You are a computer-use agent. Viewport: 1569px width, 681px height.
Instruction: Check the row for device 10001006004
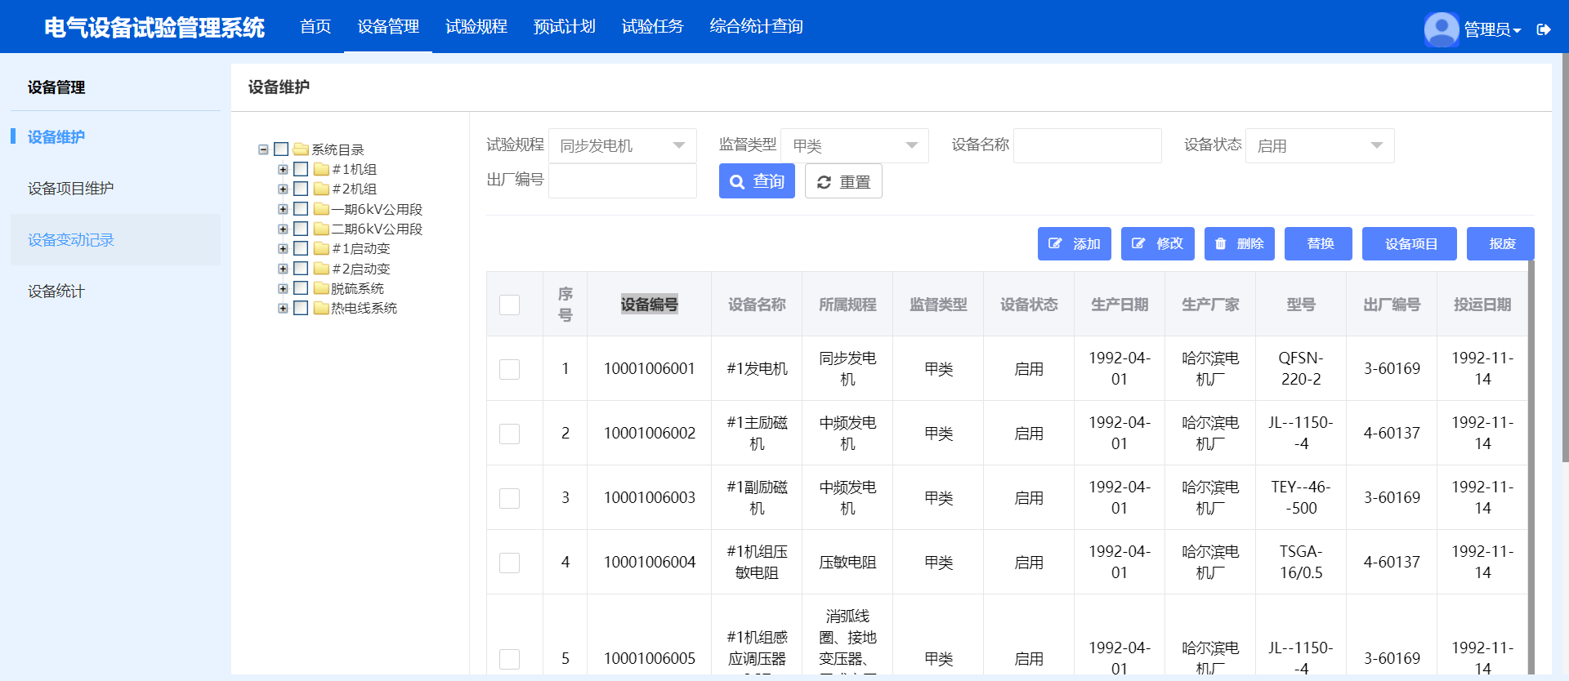[x=509, y=563]
